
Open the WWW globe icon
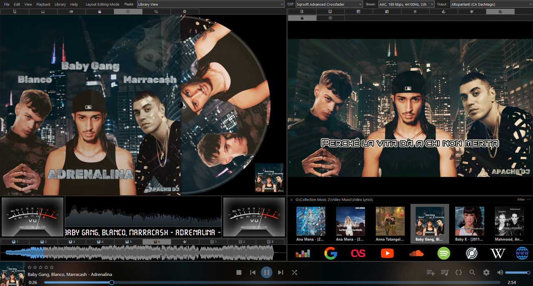click(x=522, y=253)
